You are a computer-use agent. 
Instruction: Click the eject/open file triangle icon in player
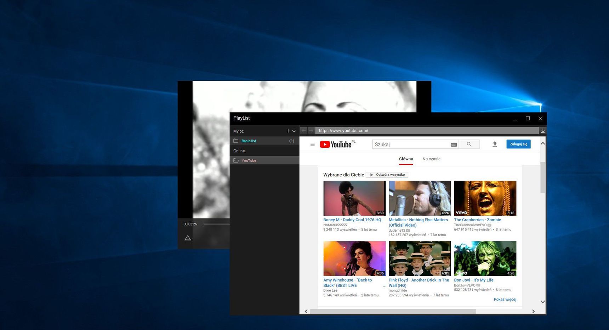click(188, 238)
